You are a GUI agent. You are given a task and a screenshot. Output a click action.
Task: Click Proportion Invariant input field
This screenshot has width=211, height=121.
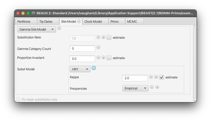click(82, 59)
